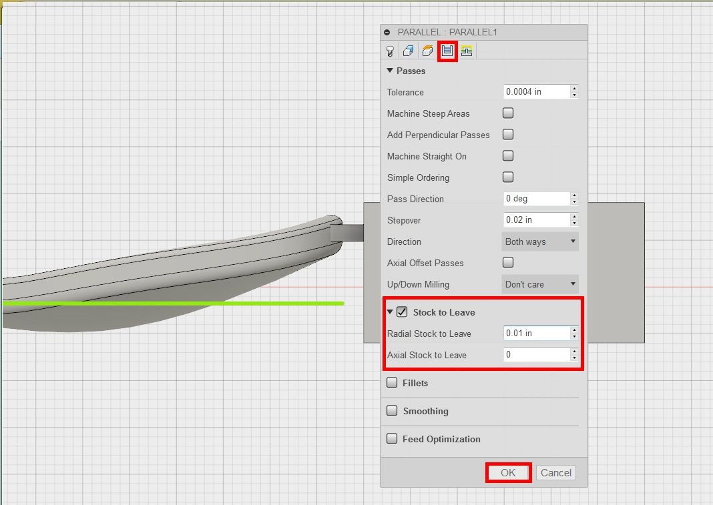The width and height of the screenshot is (713, 505).
Task: Increase the Tolerance value with up arrow
Action: [x=575, y=88]
